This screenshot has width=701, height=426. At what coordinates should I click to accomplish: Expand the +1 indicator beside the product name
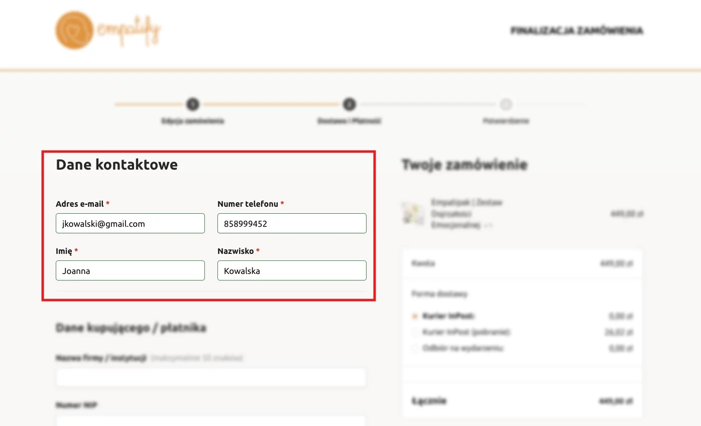pos(488,226)
